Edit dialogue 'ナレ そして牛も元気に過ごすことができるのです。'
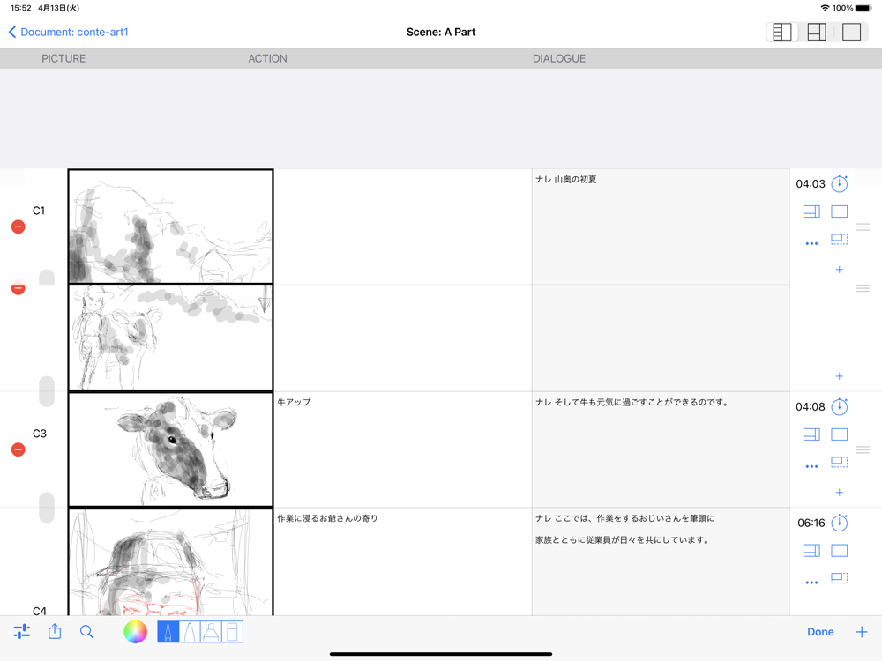 click(x=632, y=403)
